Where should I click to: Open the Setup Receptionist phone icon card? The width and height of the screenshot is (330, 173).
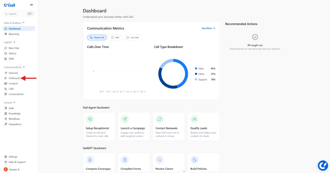90,119
